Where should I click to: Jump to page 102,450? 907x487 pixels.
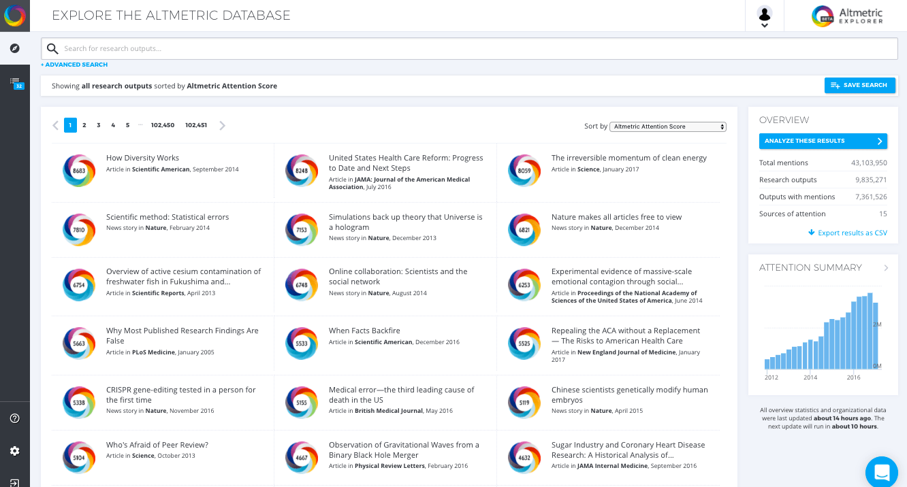163,125
